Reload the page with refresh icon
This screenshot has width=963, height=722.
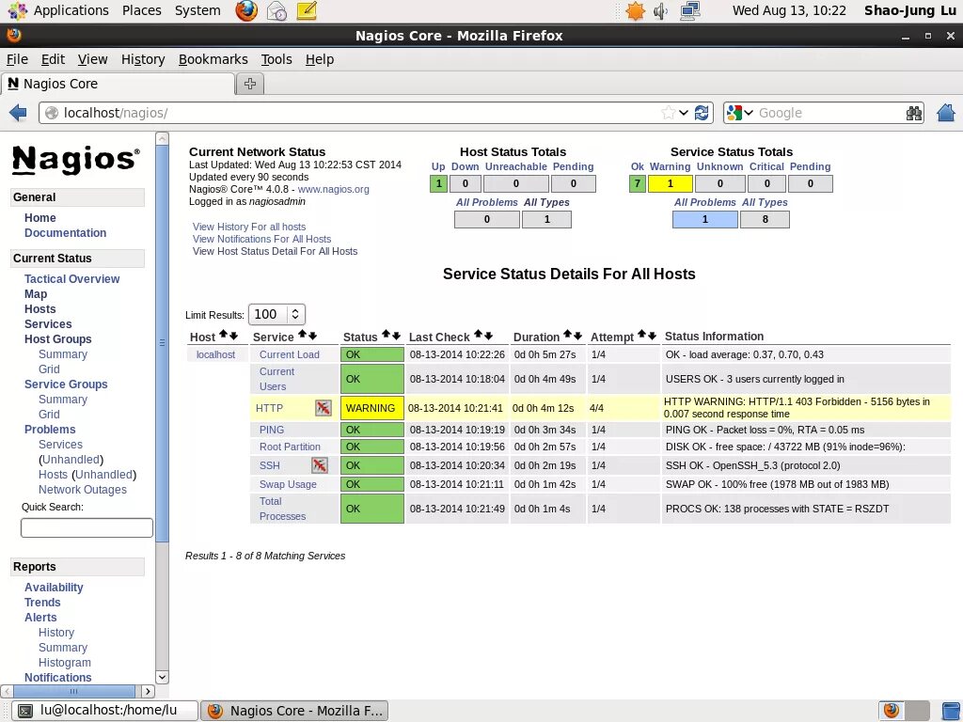702,113
